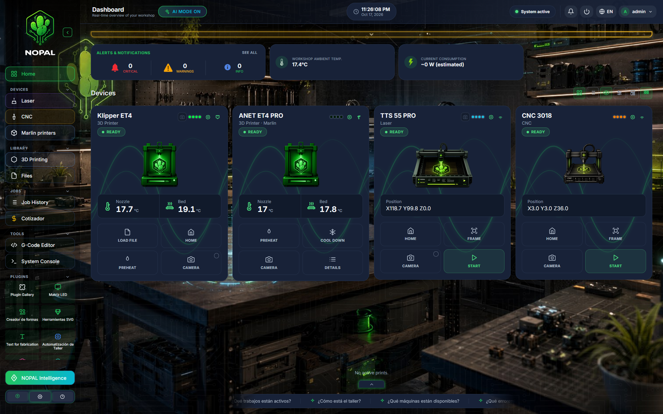
Task: Open the EN language selector
Action: (x=606, y=11)
